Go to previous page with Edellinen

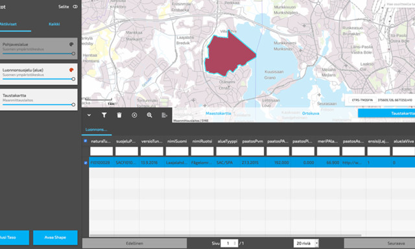click(134, 243)
